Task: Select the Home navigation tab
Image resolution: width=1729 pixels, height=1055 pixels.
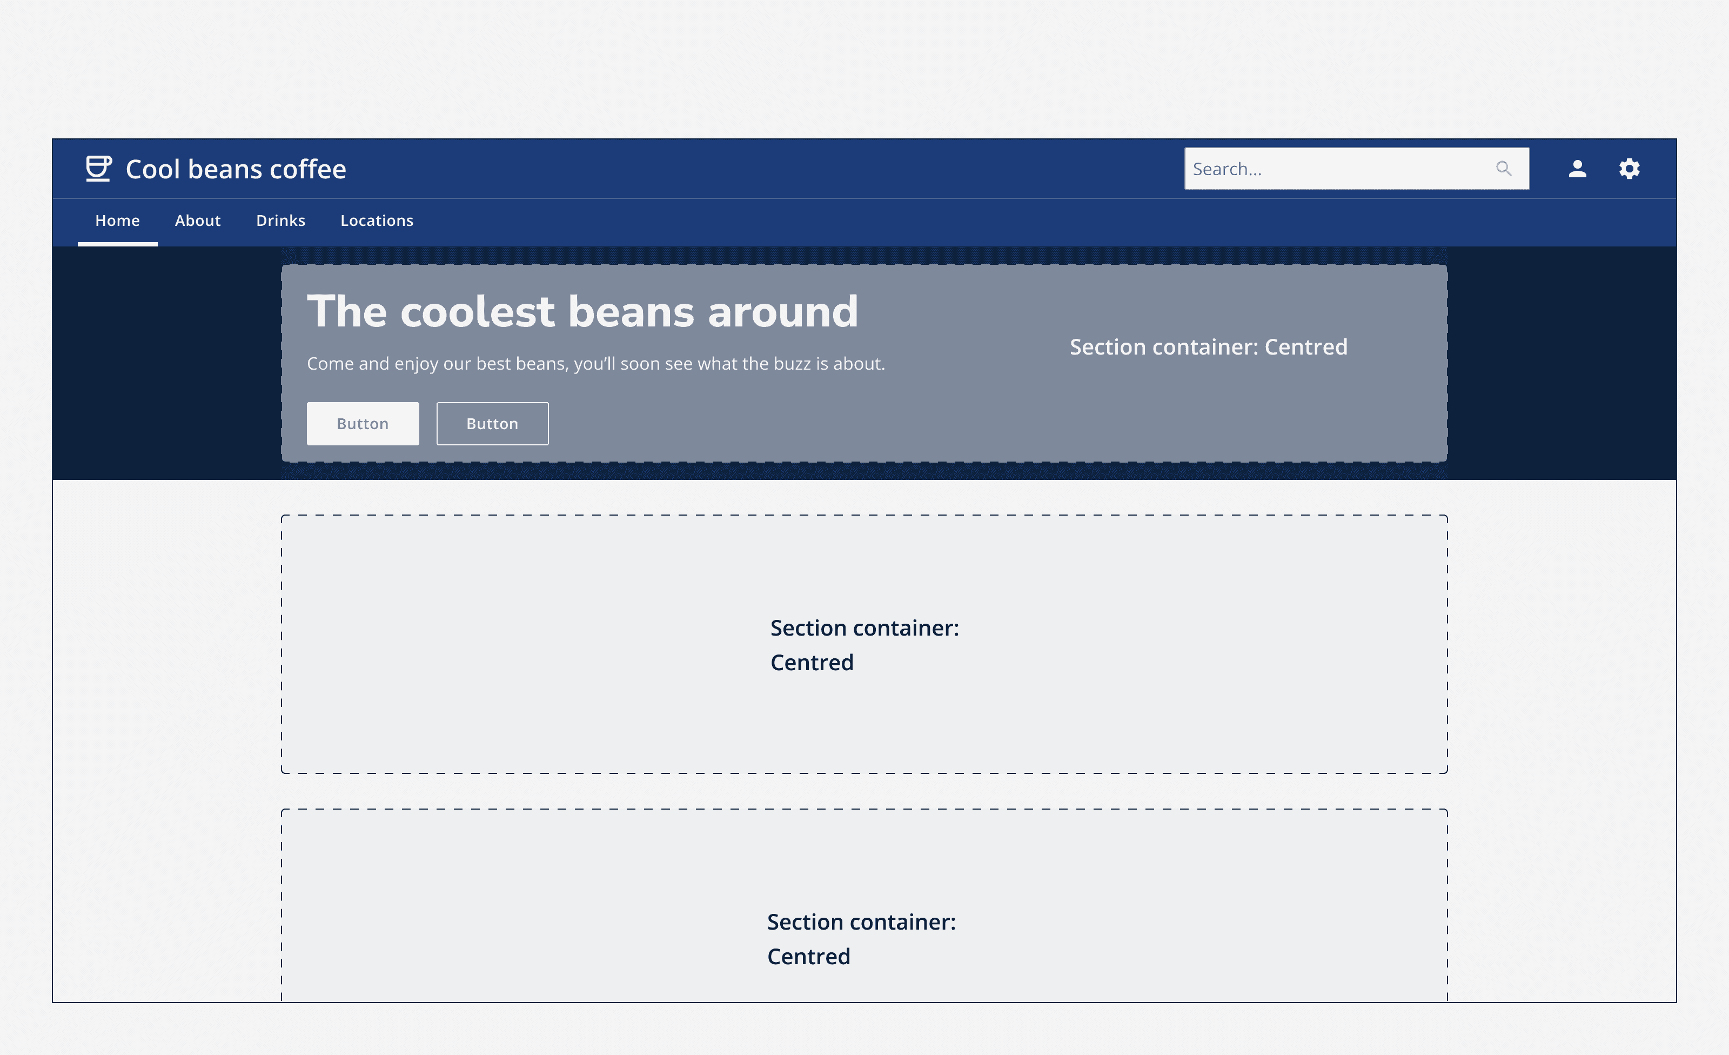Action: pyautogui.click(x=117, y=221)
